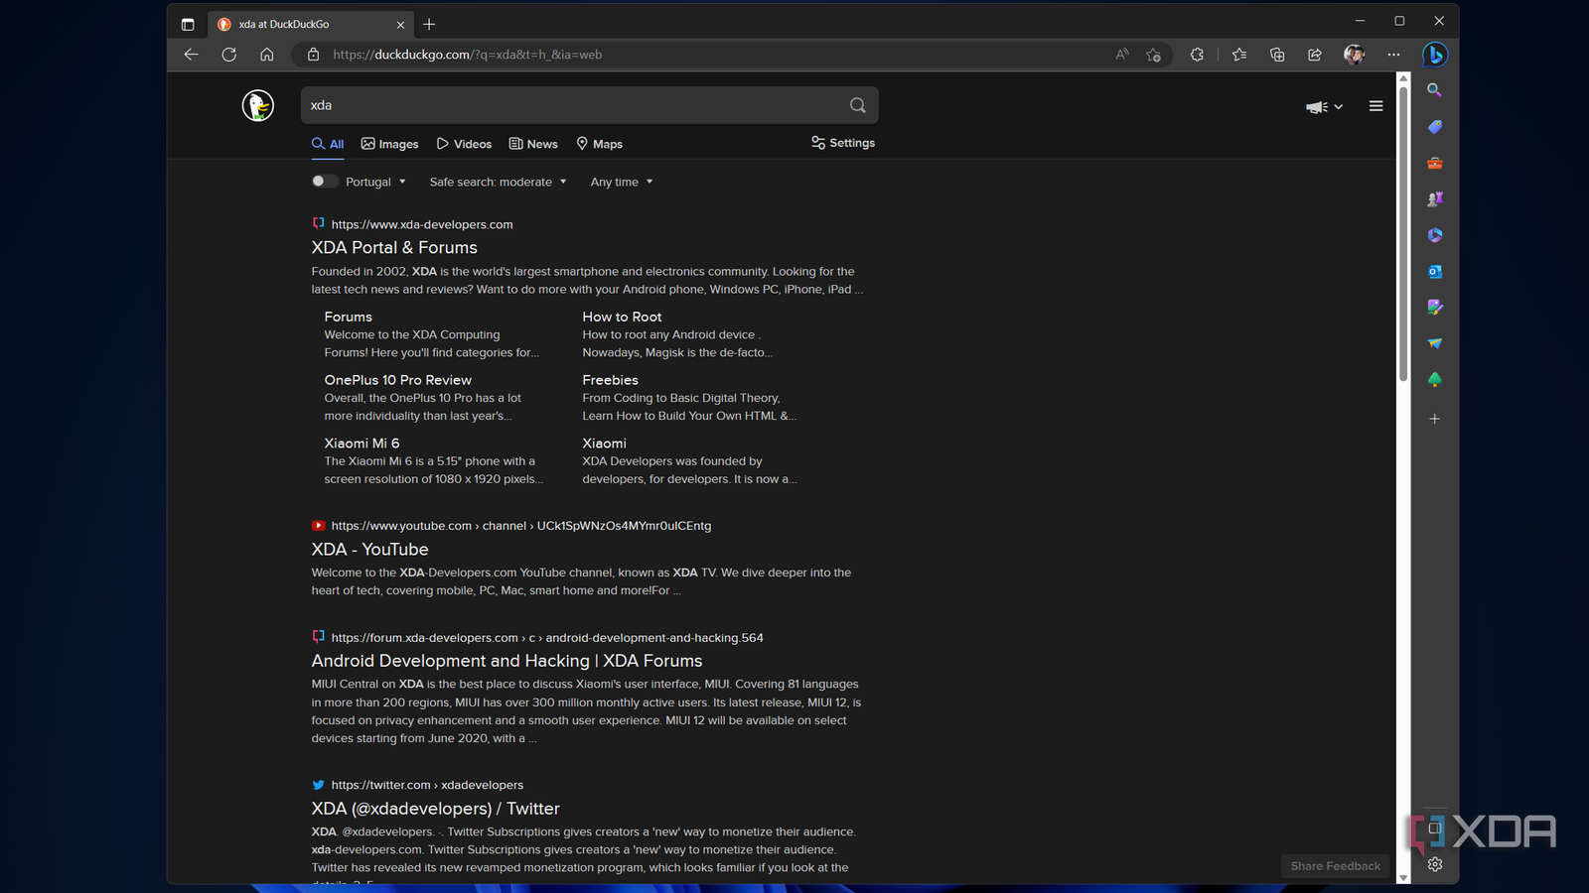Open the Edge sidebar Shopping tag icon
1589x893 pixels.
pyautogui.click(x=1434, y=127)
